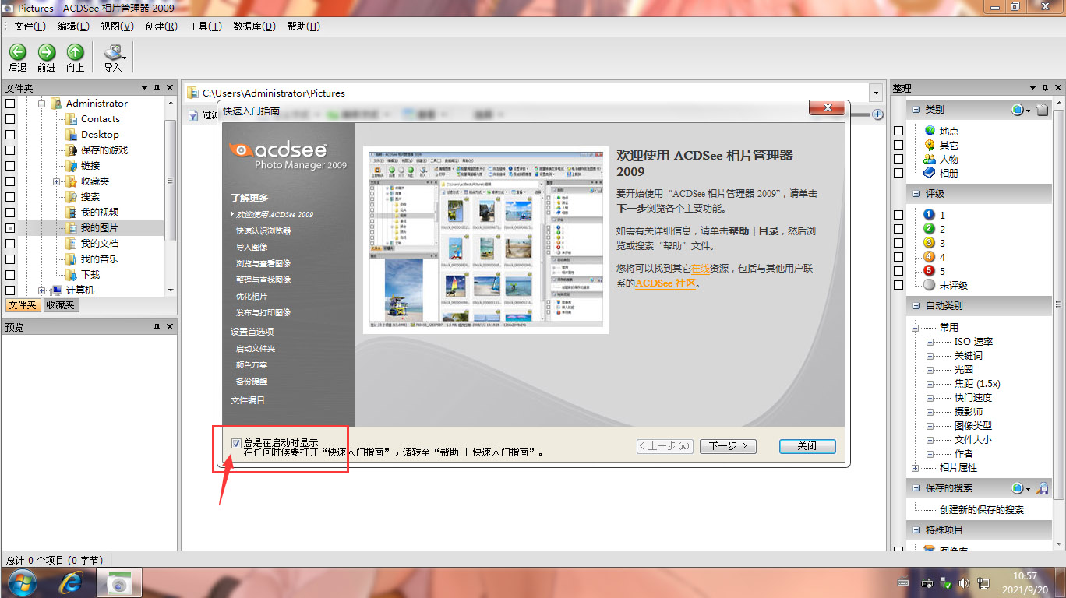Switch to the 收藏夹 tab
Viewport: 1066px width, 598px height.
tap(61, 305)
